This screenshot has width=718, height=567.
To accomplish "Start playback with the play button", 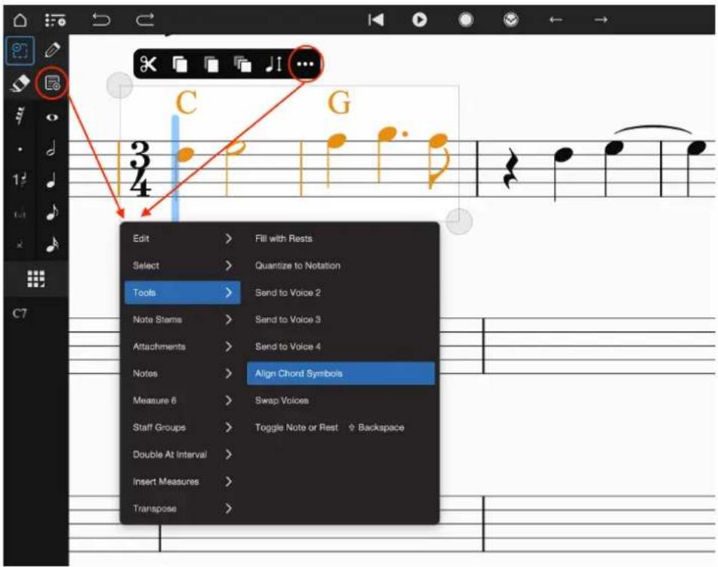I will [x=420, y=20].
